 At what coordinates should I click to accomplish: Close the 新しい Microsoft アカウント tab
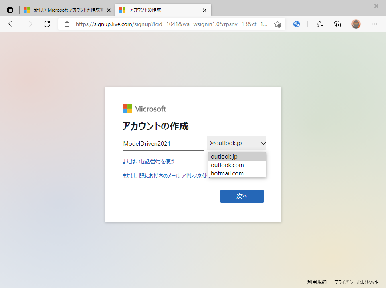click(109, 10)
